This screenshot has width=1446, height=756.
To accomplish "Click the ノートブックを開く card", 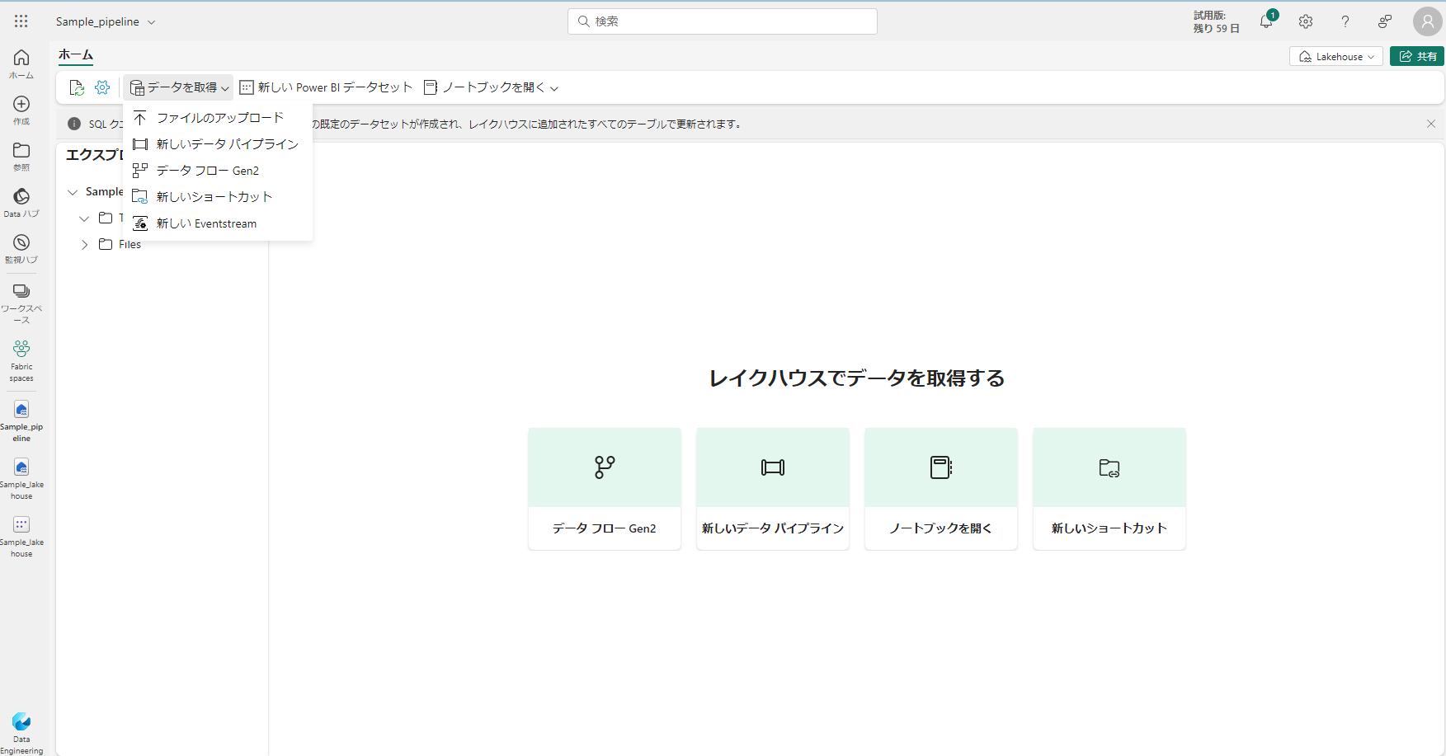I will [x=941, y=489].
